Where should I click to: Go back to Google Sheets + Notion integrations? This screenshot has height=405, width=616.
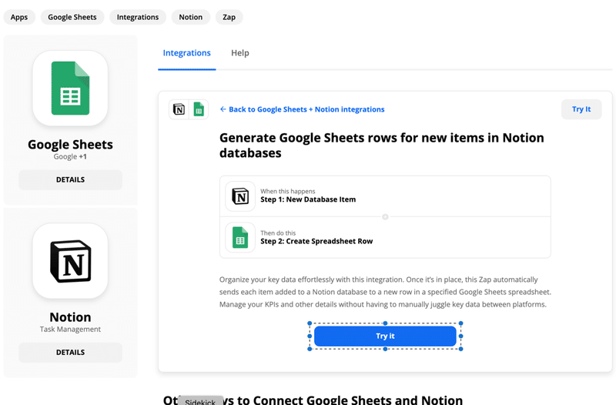[302, 109]
